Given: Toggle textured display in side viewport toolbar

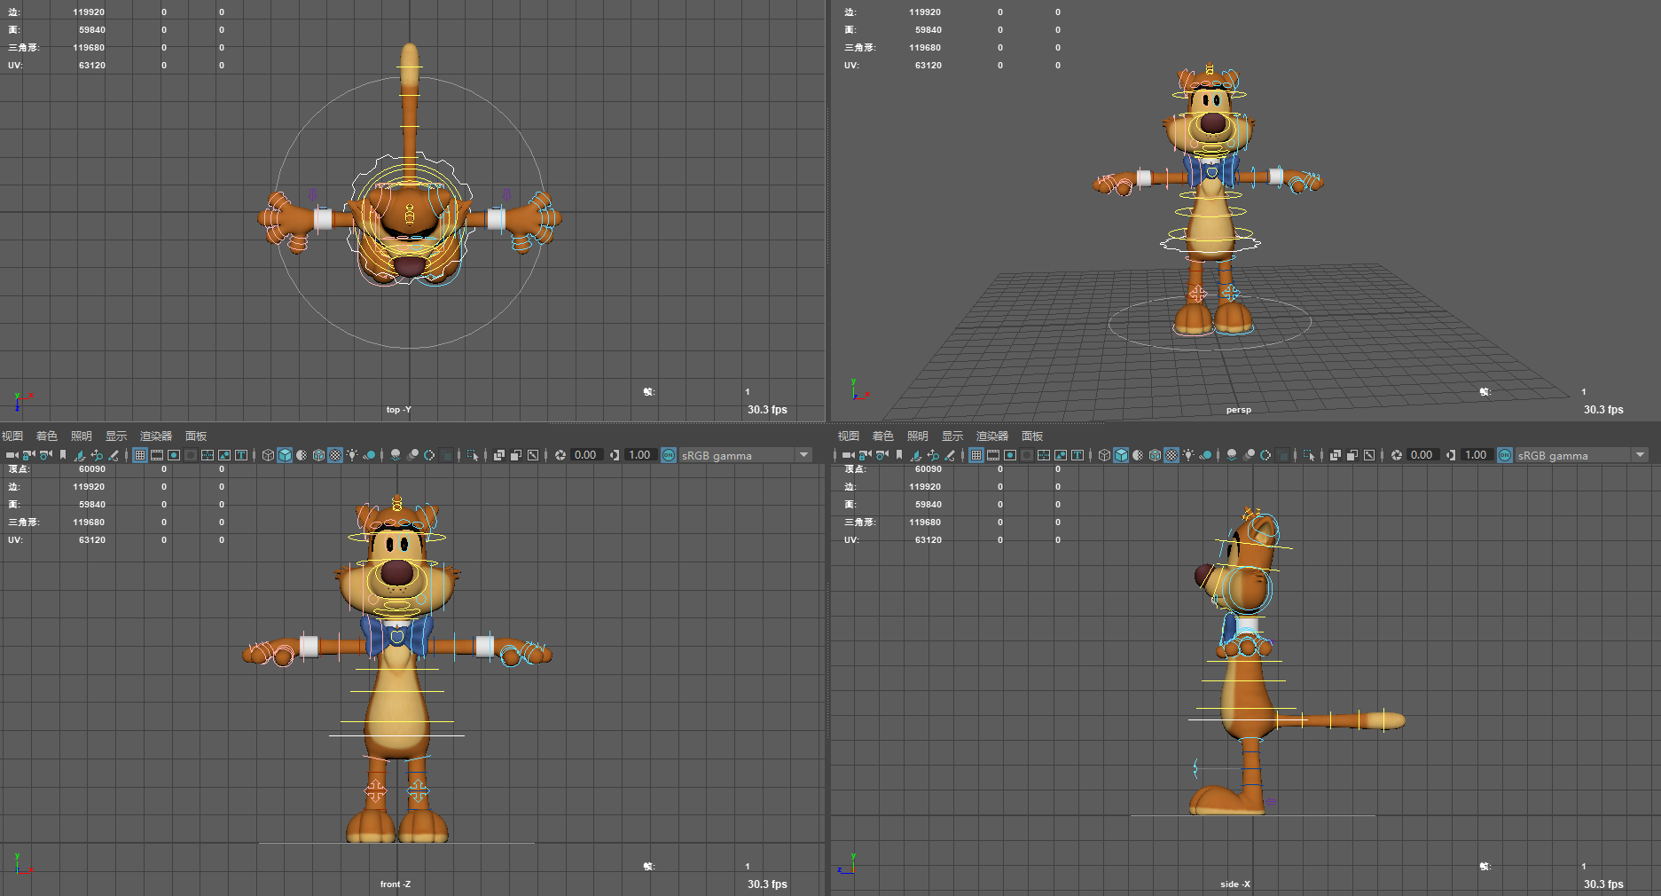Looking at the screenshot, I should (1171, 455).
